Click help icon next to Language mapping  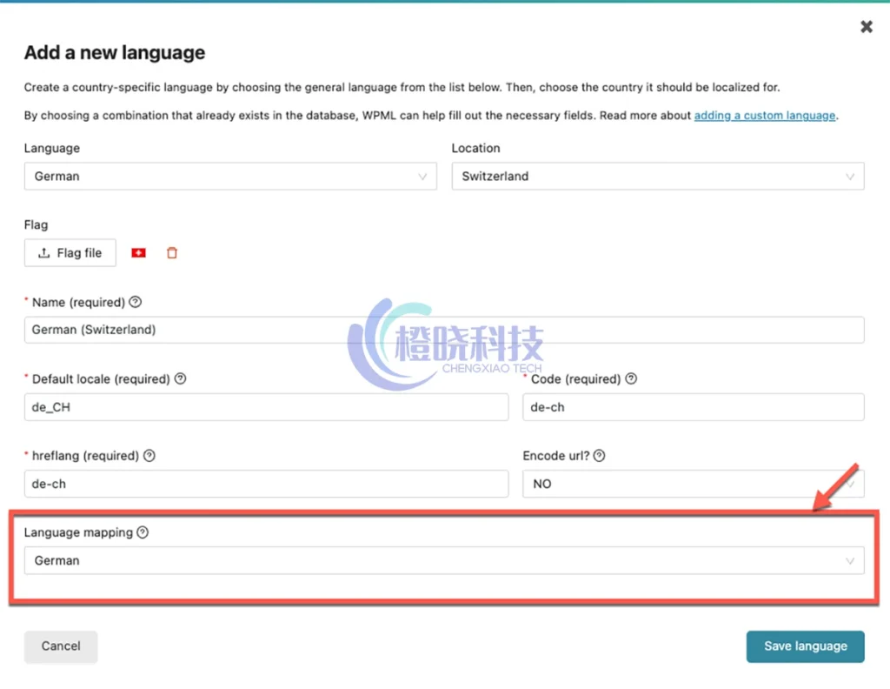143,532
